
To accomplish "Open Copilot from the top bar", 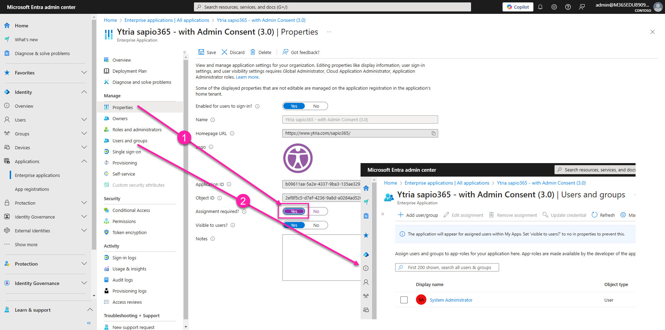I will [518, 7].
